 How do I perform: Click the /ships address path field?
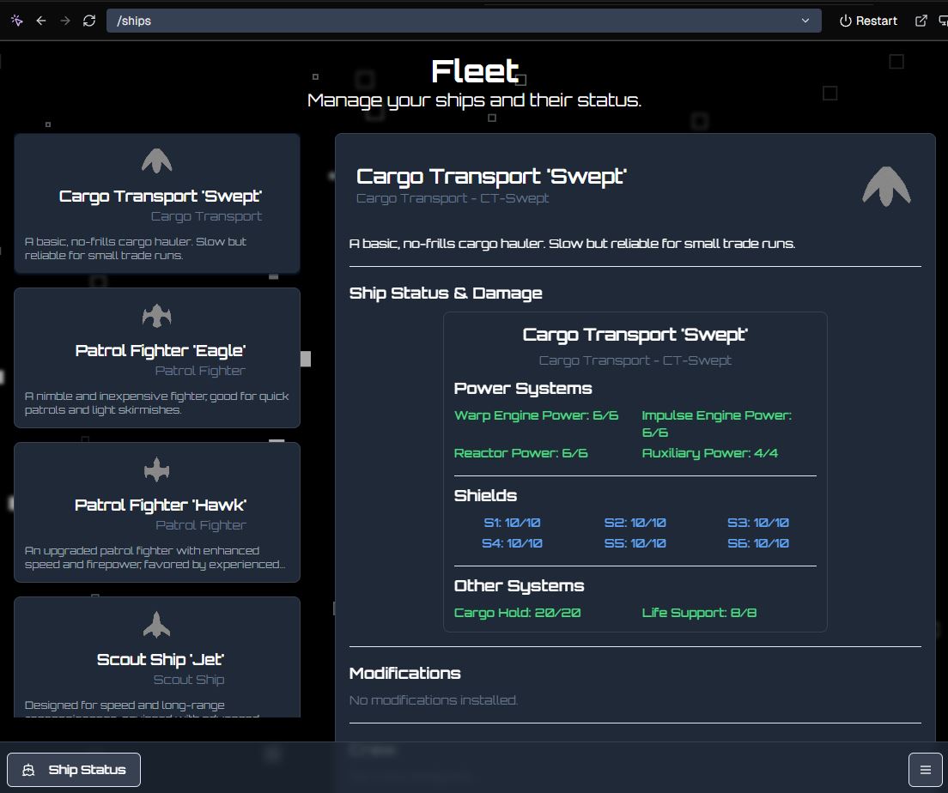[x=455, y=21]
